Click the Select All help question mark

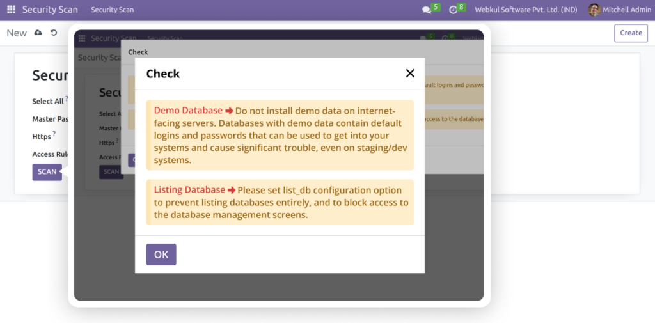coord(67,98)
